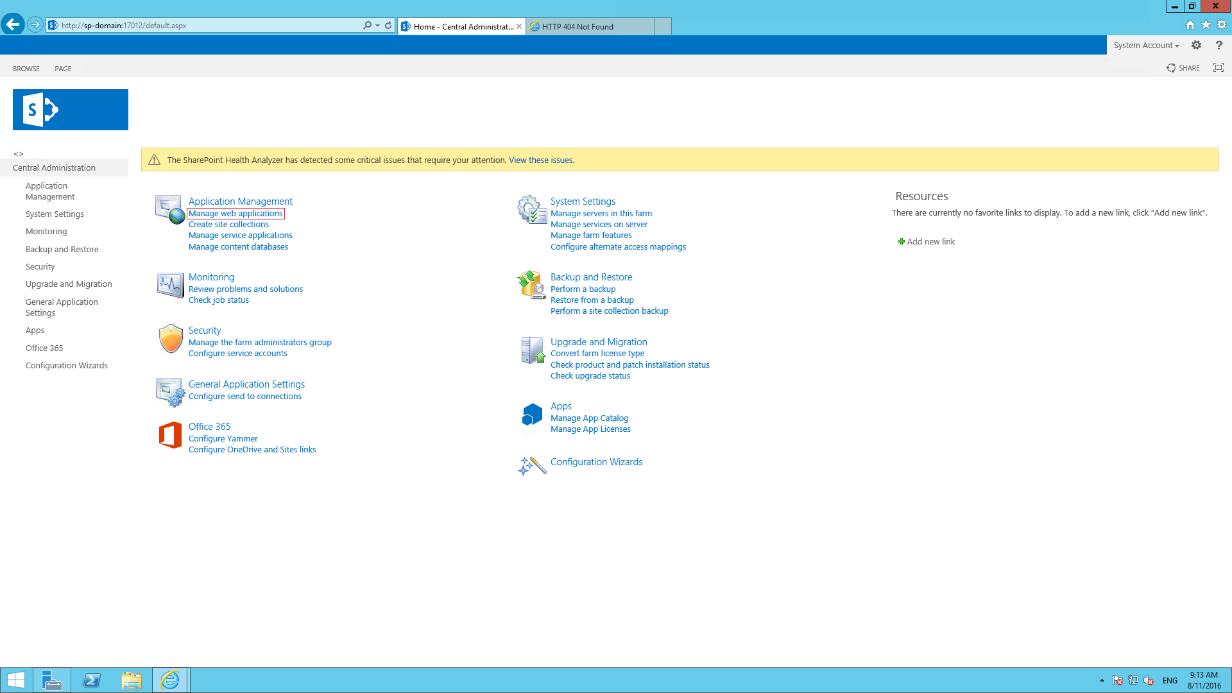This screenshot has height=693, width=1232.
Task: Click the Backup and Restore icon
Action: (x=532, y=285)
